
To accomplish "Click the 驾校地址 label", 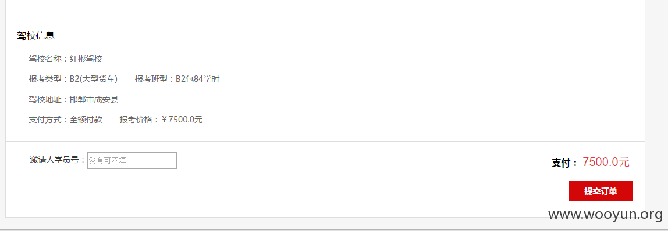I will 45,100.
